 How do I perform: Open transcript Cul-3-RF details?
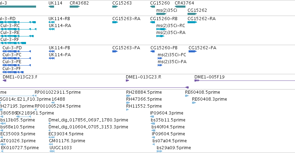[x=10, y=40]
